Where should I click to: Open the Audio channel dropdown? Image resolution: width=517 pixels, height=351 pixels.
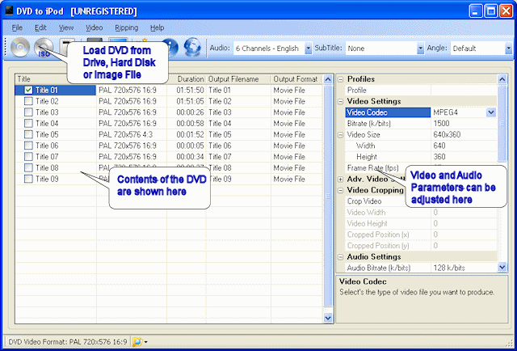308,49
